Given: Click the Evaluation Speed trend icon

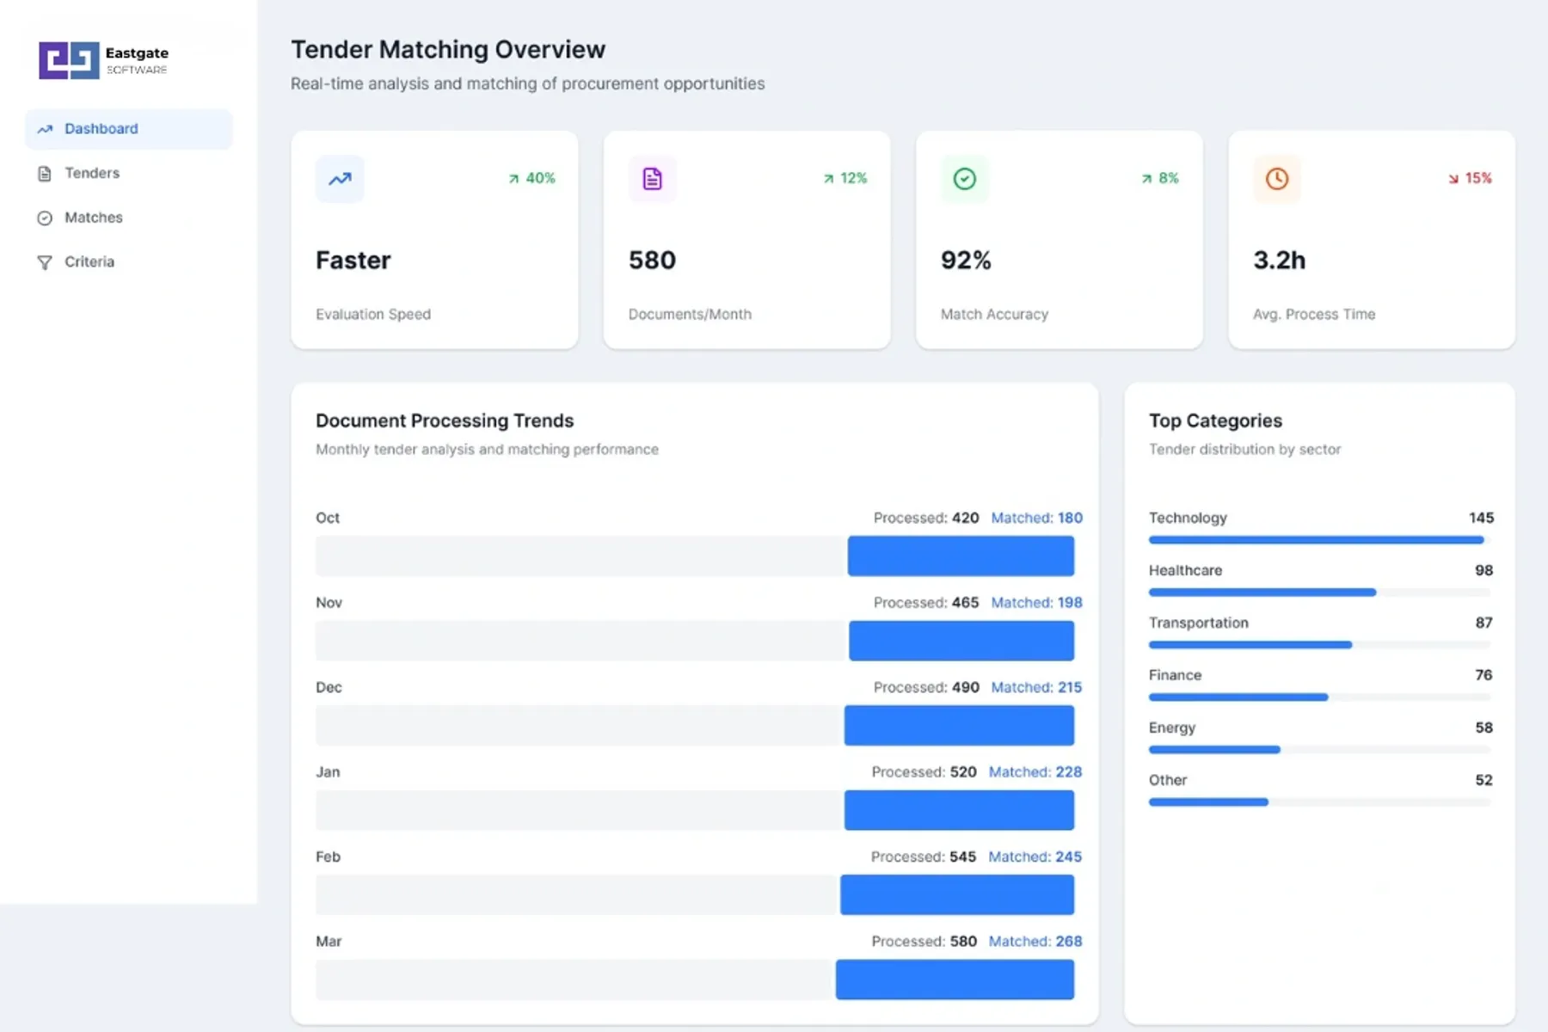Looking at the screenshot, I should point(340,179).
